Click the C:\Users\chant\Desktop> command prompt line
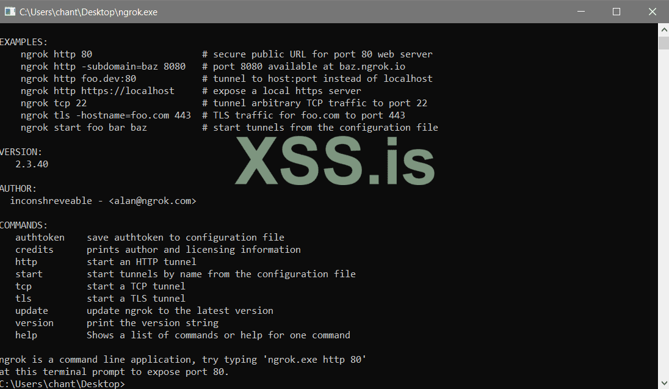This screenshot has width=669, height=389. (62, 384)
